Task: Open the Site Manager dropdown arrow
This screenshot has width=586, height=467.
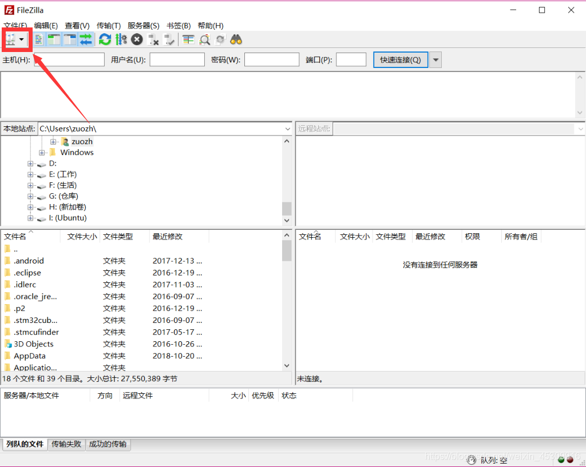Action: (22, 39)
